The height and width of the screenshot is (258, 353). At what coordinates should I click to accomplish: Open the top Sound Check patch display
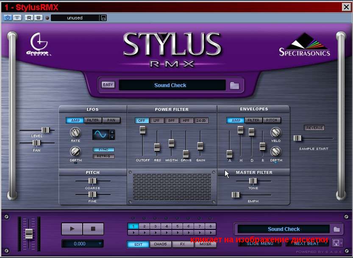point(172,85)
